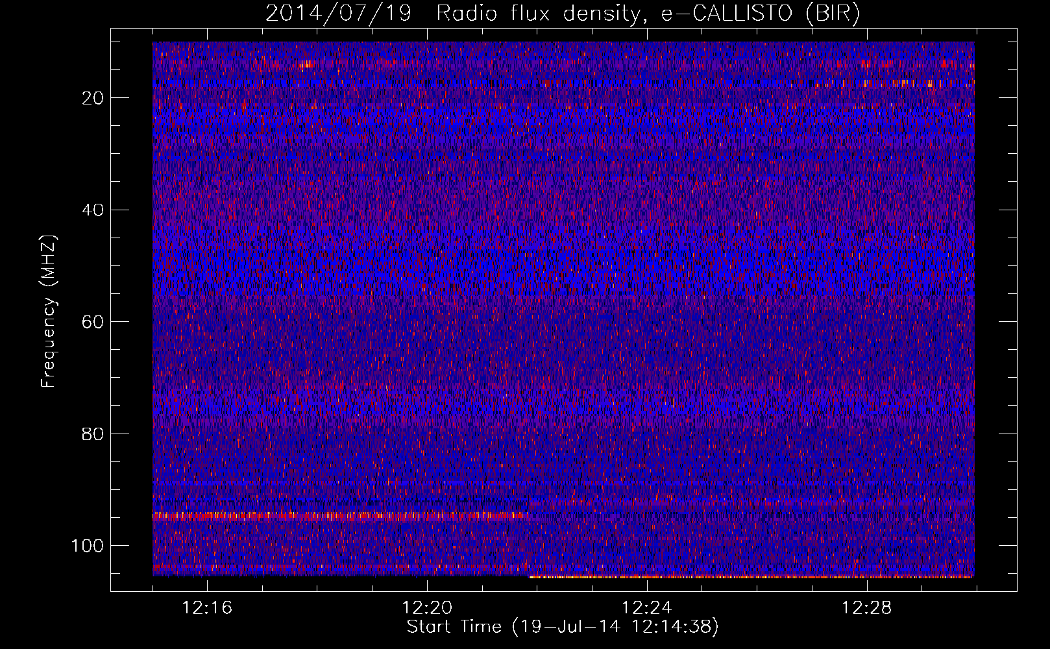Click the 12:16 time tick label

click(x=207, y=608)
